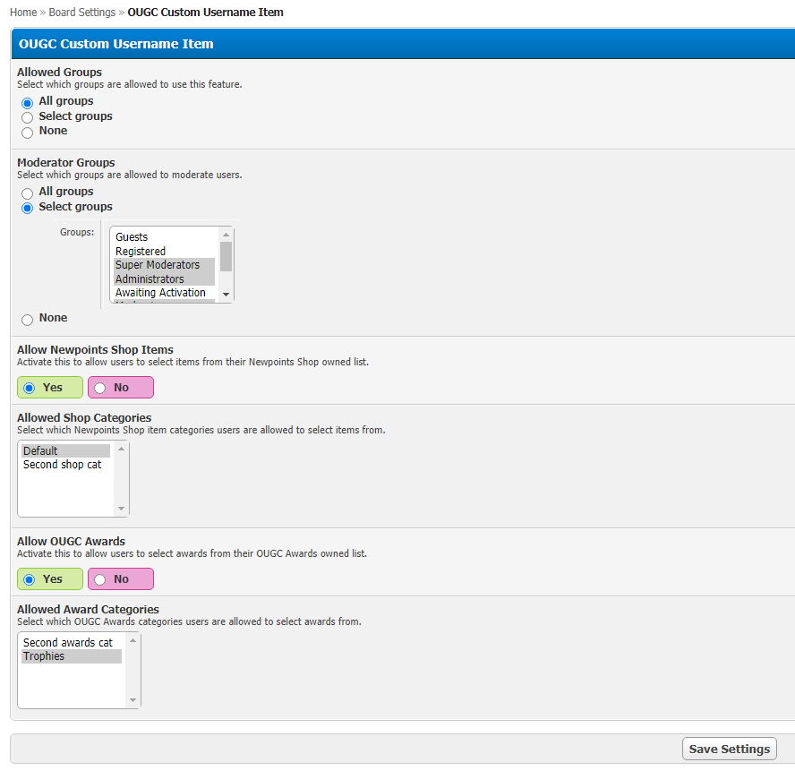The width and height of the screenshot is (795, 771).
Task: Disable Newpoints Shop Items with No
Action: [x=100, y=388]
